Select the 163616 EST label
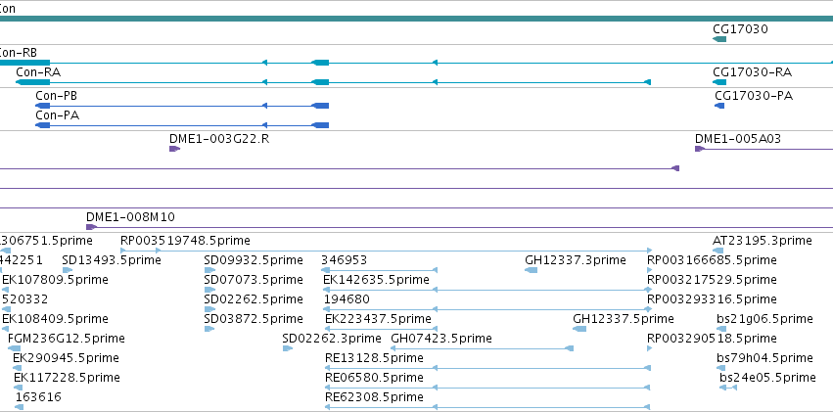833x412 pixels. [38, 397]
